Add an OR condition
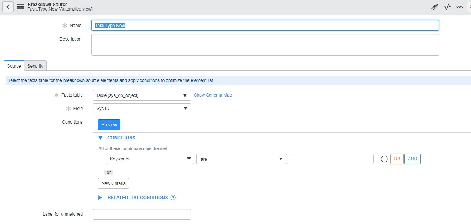471x224 pixels. [x=397, y=159]
